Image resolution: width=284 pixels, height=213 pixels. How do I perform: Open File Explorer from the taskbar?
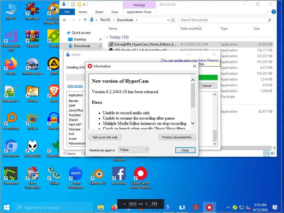pos(100,207)
